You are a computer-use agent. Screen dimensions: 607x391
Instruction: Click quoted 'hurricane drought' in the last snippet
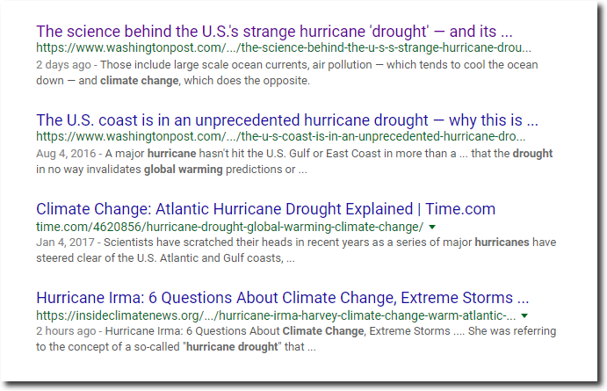[x=232, y=346]
